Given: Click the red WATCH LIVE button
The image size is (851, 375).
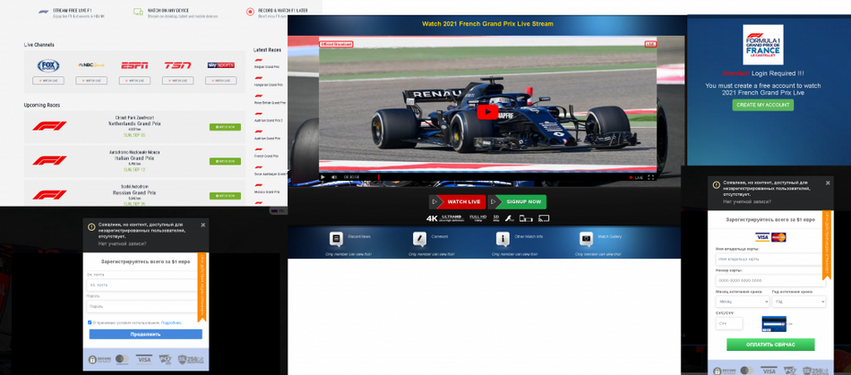Looking at the screenshot, I should pyautogui.click(x=457, y=201).
